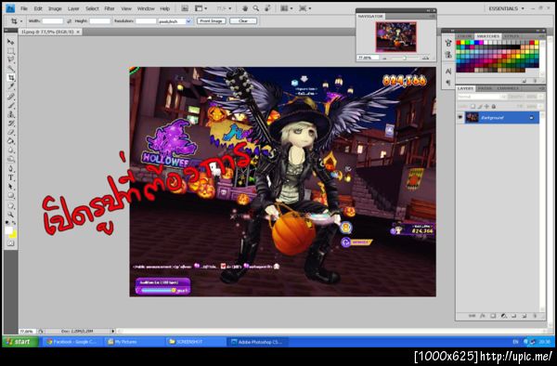Toggle Quick Mask mode
557x366 pixels.
10,243
